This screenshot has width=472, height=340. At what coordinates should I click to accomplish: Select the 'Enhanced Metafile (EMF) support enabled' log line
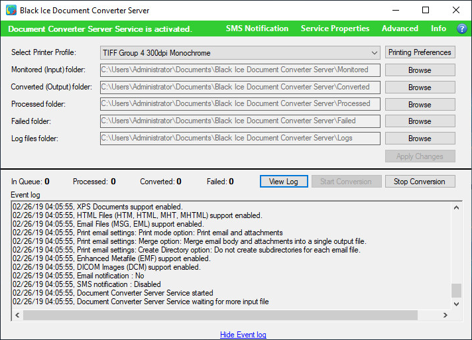(111, 258)
